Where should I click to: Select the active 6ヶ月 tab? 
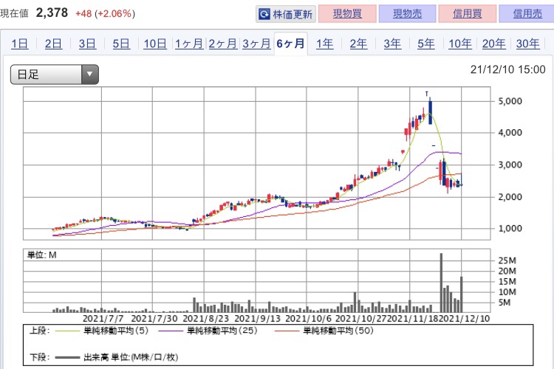coord(290,44)
